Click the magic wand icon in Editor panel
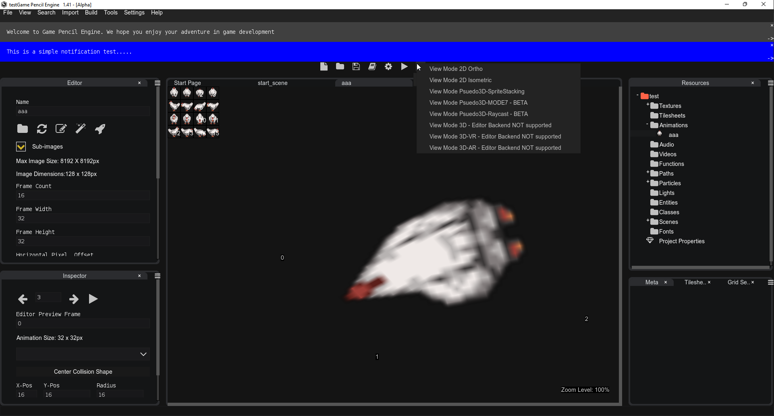Image resolution: width=774 pixels, height=416 pixels. (x=81, y=128)
